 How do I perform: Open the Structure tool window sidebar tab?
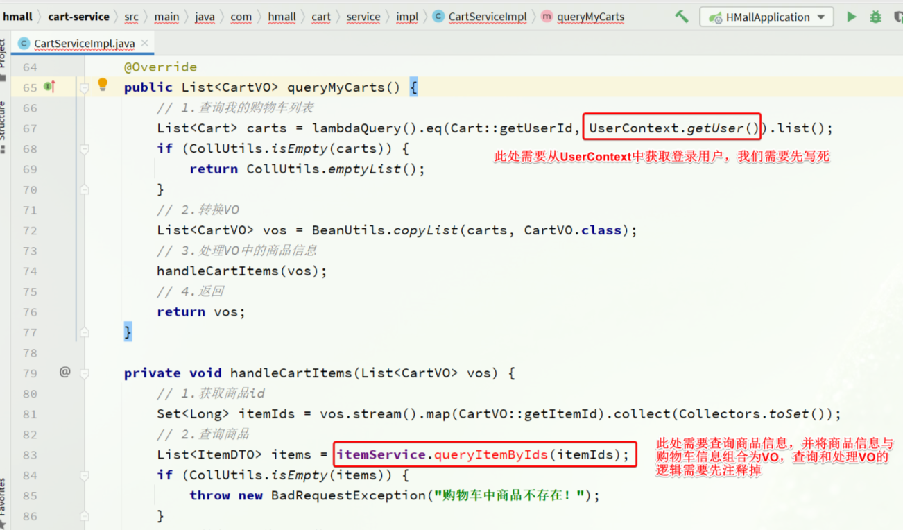click(3, 128)
